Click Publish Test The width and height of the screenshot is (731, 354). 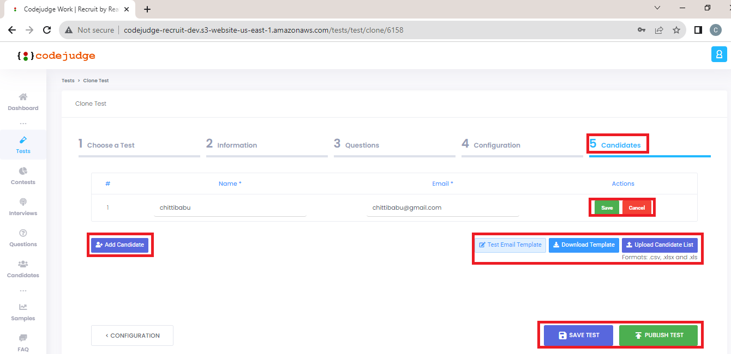[x=659, y=335]
